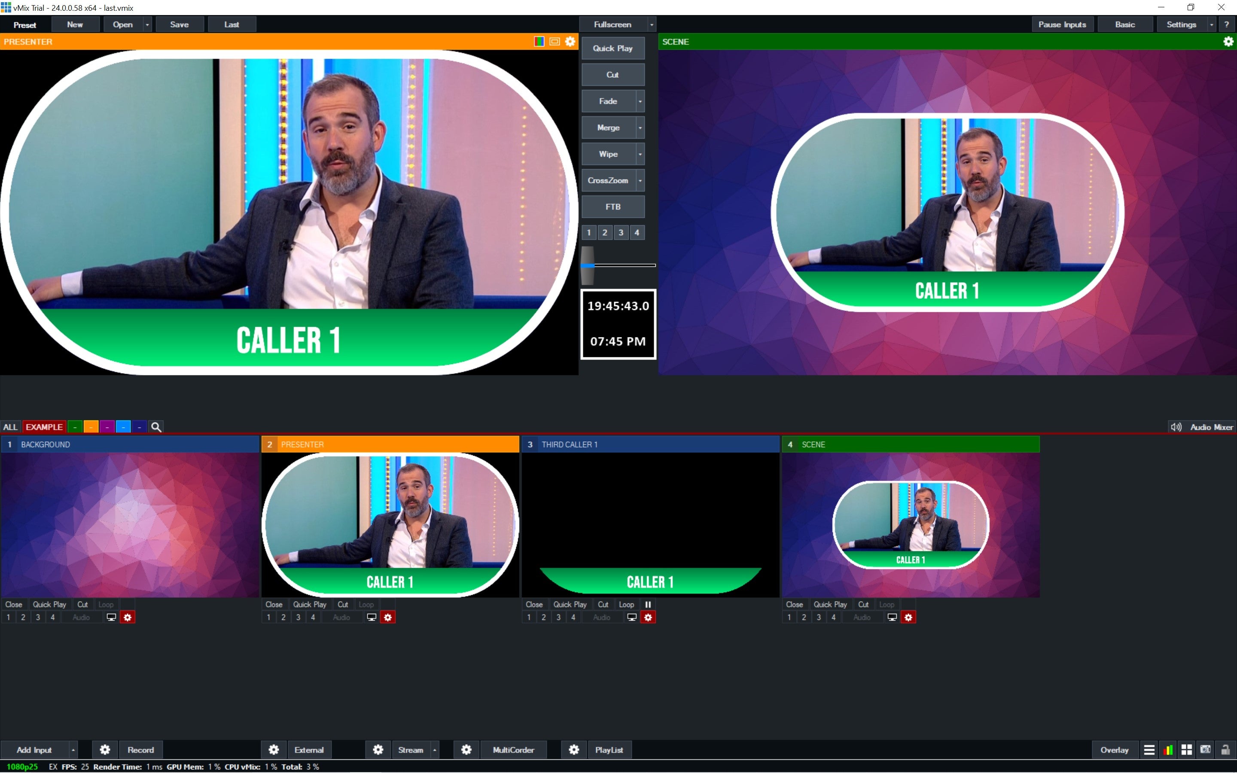Click the Quick Play button
The image size is (1237, 773).
612,48
